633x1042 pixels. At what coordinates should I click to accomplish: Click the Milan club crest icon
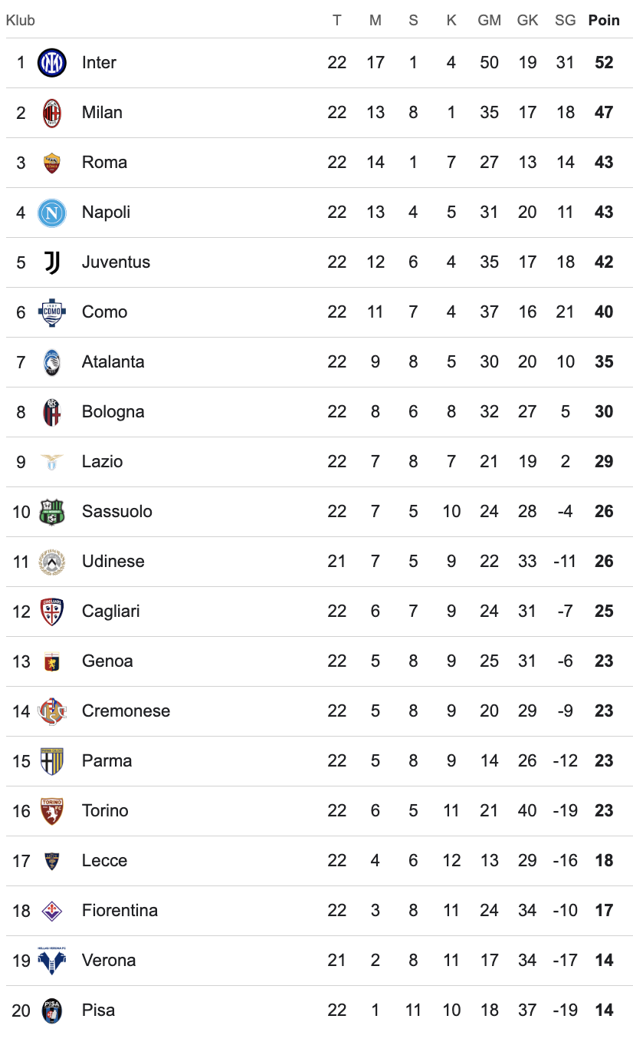[x=52, y=113]
